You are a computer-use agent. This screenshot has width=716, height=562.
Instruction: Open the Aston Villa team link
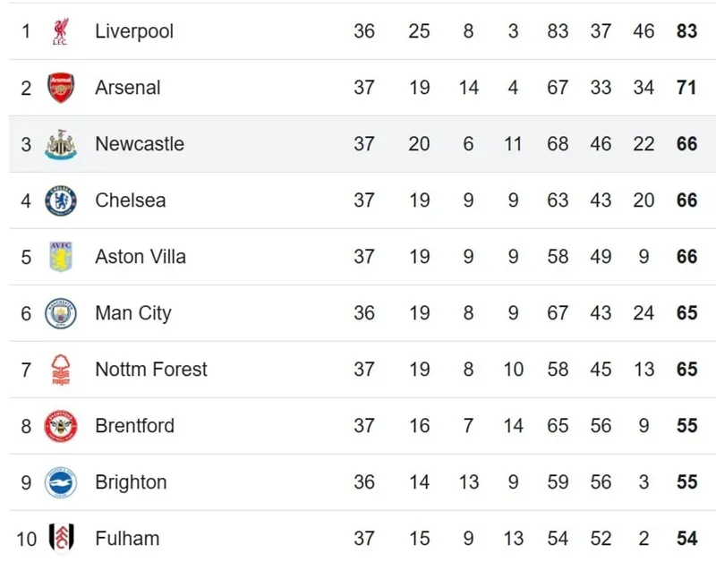(141, 257)
